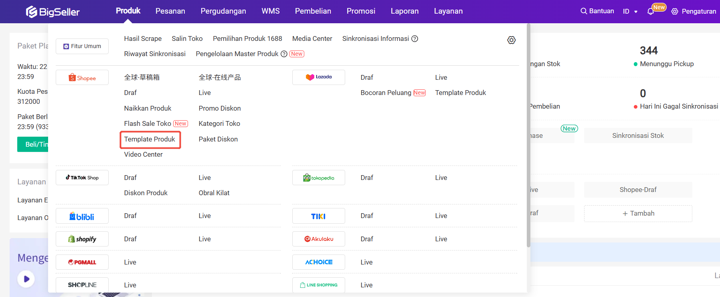Open the Laporan menu
This screenshot has height=297, width=720.
pyautogui.click(x=404, y=11)
